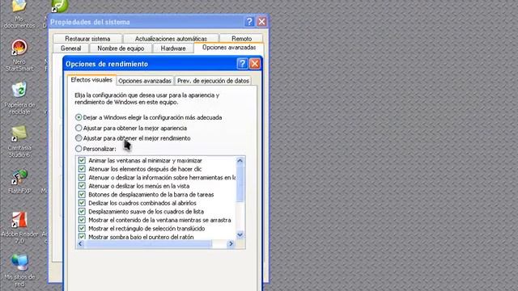Open Opciones avanzadas tab in Opciones de rendimiento

145,81
